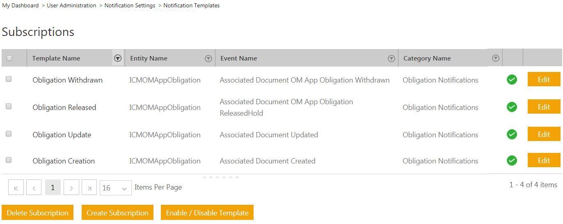Open the Template Name column filter
Viewport: 563px width, 224px height.
tap(117, 58)
